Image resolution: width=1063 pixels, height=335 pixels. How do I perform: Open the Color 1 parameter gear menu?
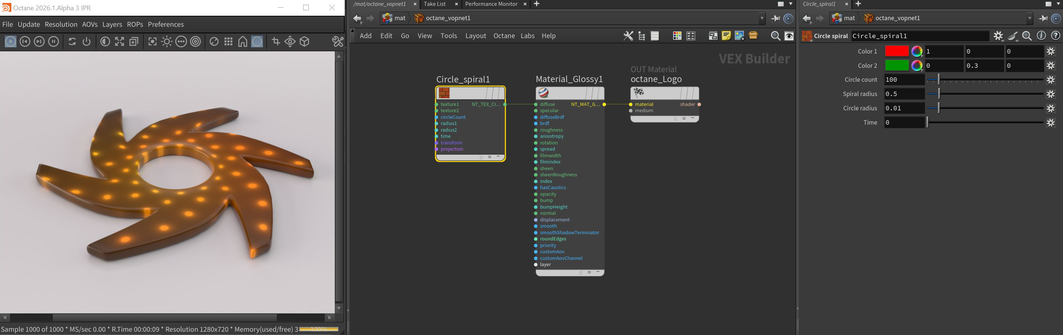pyautogui.click(x=1051, y=52)
